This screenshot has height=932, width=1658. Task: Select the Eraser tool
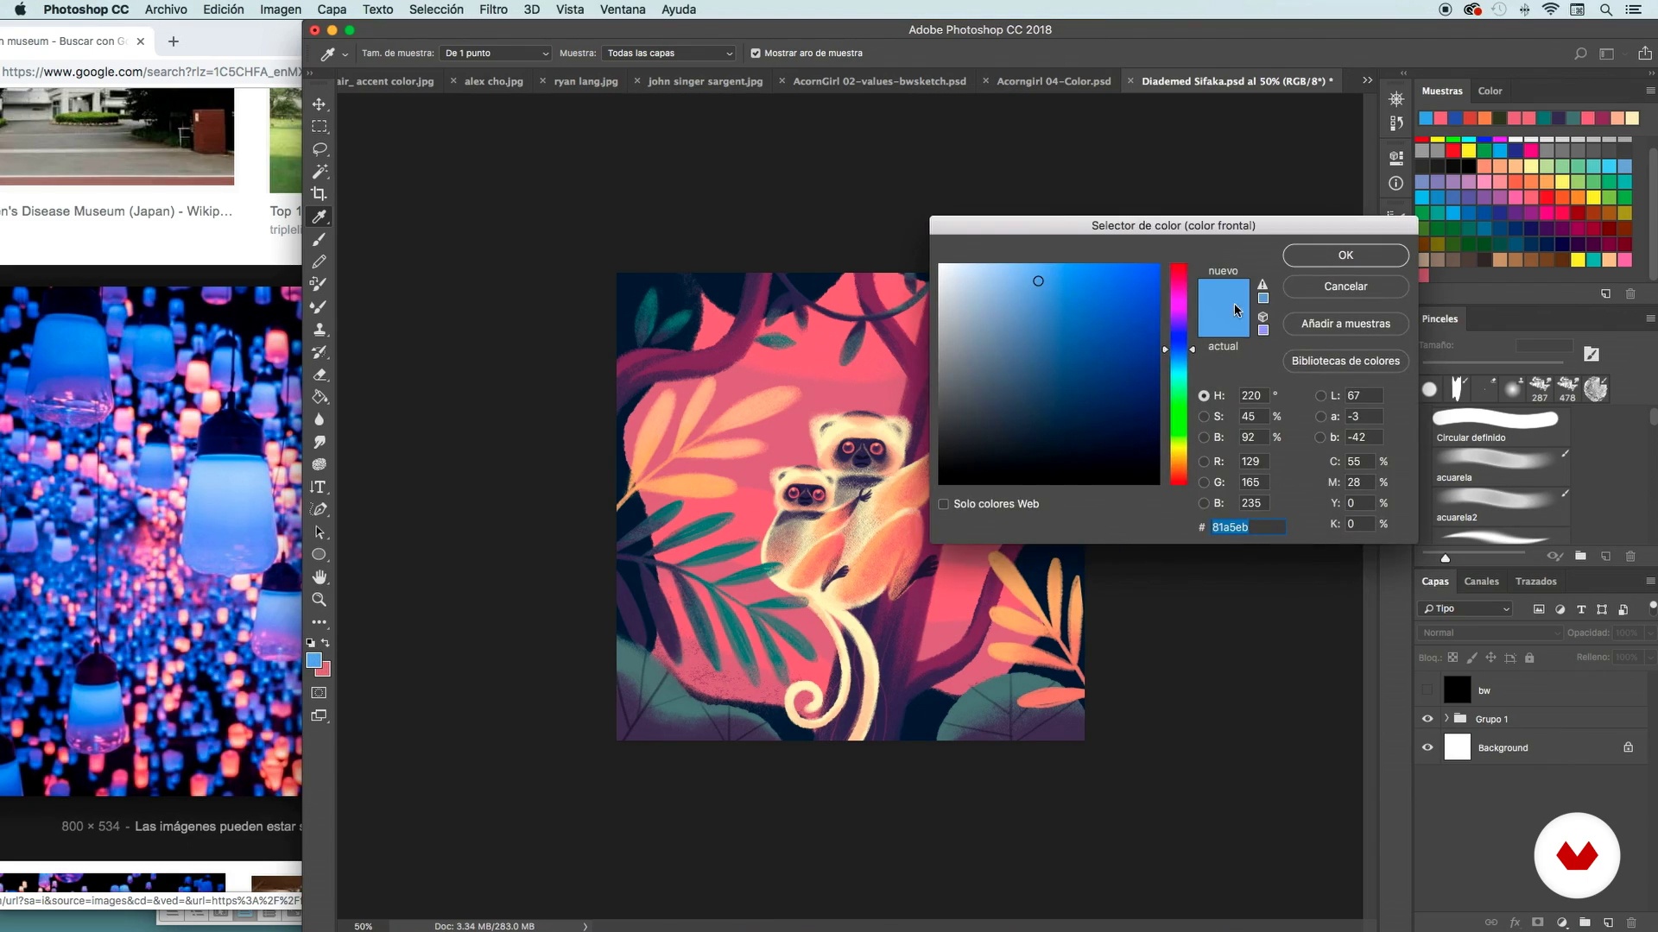[320, 375]
